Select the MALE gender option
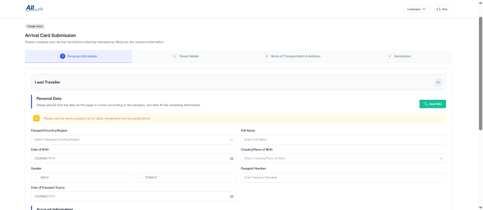 pos(81,177)
